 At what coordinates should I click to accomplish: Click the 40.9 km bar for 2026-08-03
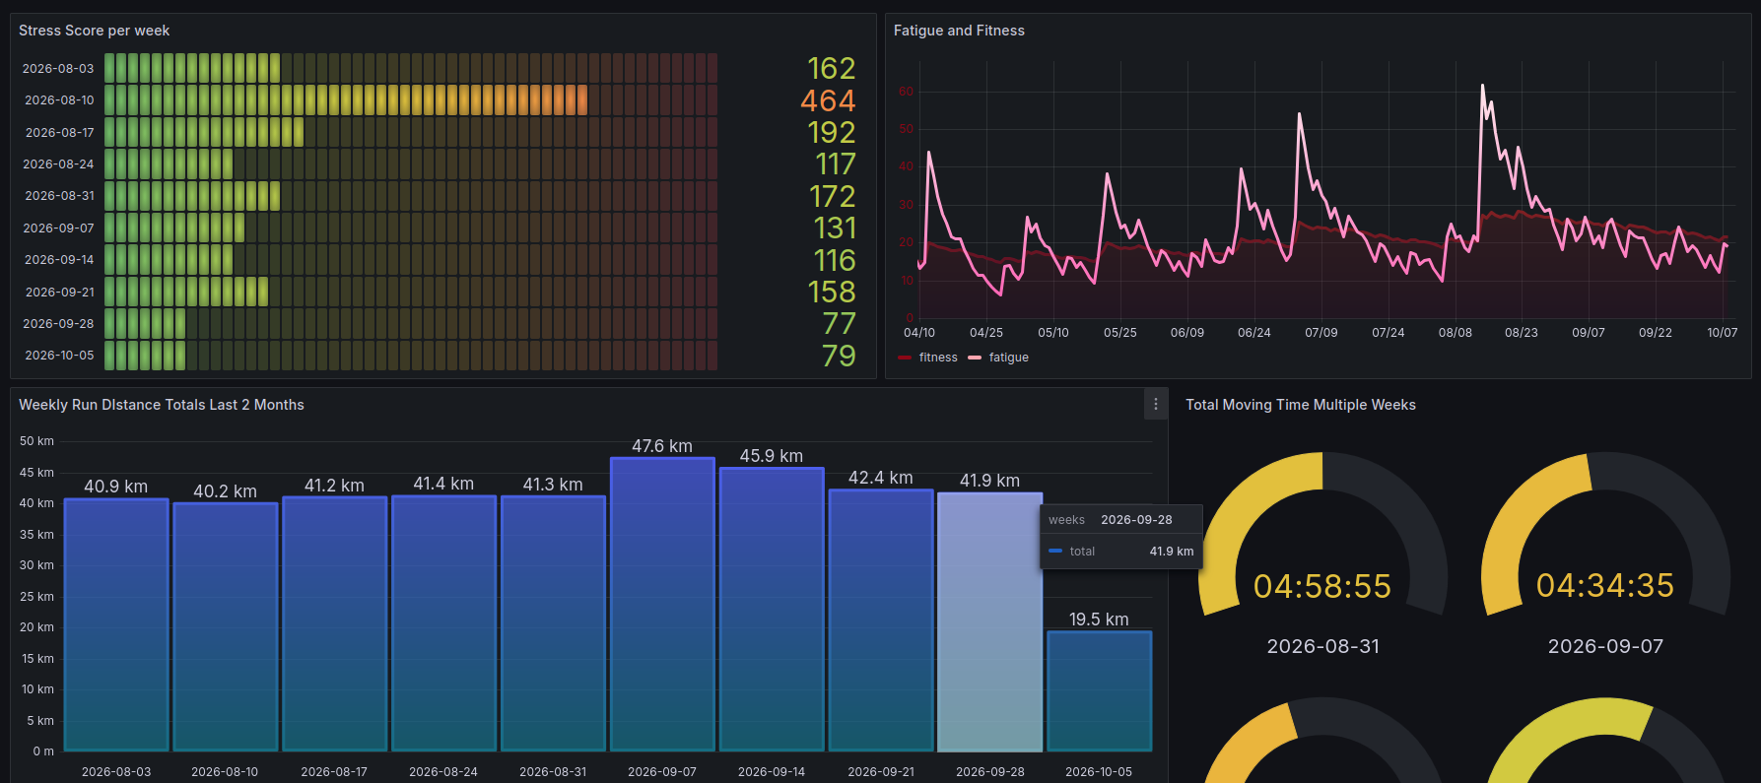tap(116, 624)
